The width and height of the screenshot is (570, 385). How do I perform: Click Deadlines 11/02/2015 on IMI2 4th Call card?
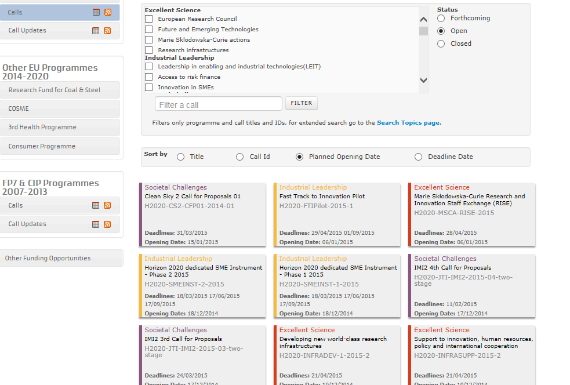pos(445,304)
